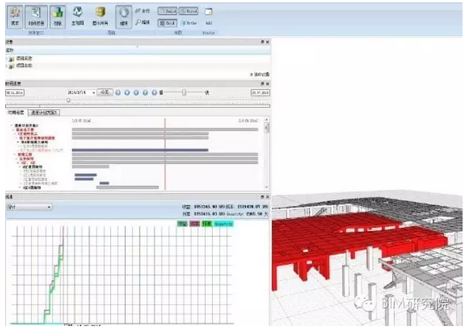Click the first large icon in the ribbon

(x=15, y=14)
